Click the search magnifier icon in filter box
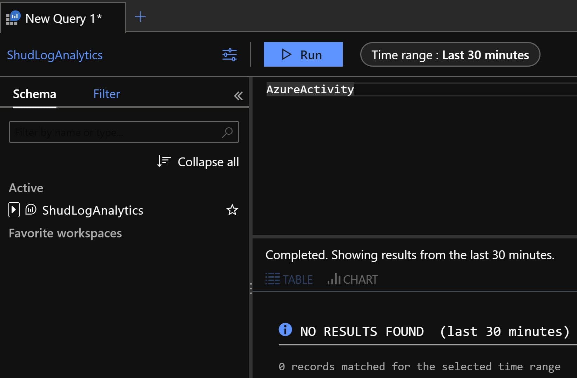577x378 pixels. tap(227, 132)
